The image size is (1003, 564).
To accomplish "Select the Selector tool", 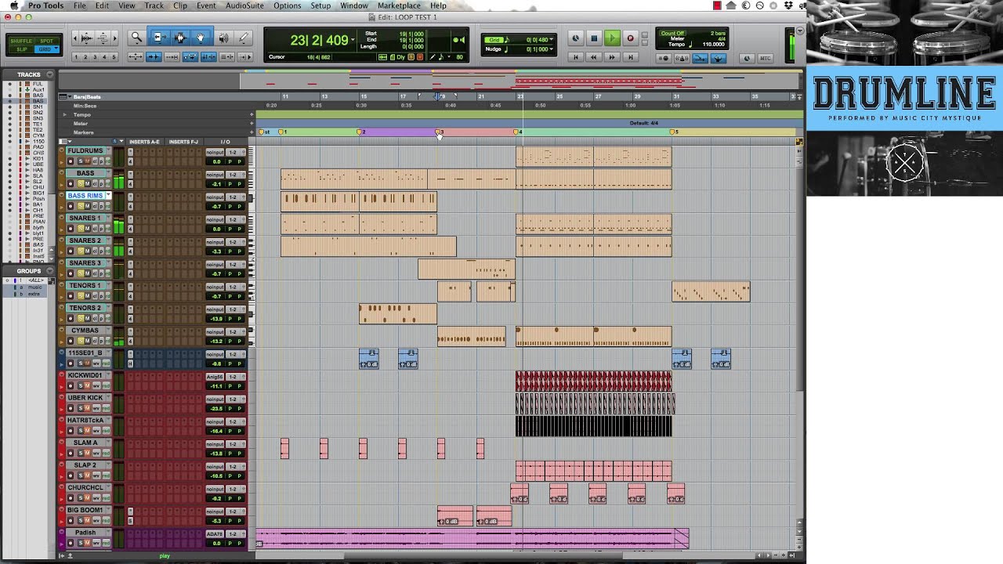I will (180, 37).
